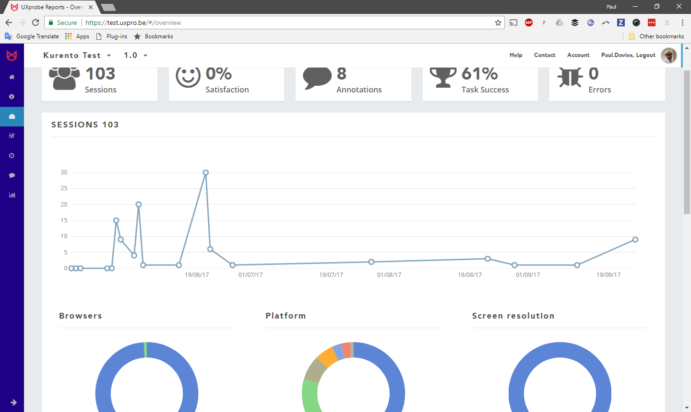Open the Help link

516,55
